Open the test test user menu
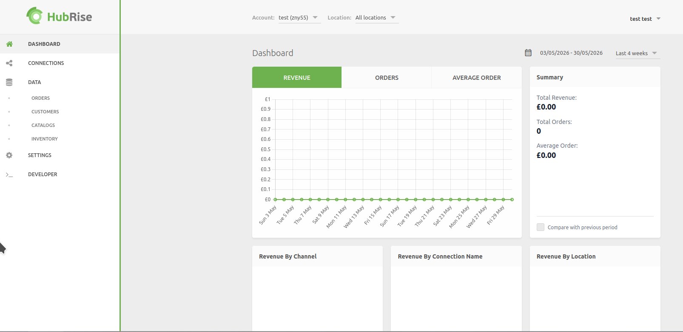683x332 pixels. (x=645, y=19)
